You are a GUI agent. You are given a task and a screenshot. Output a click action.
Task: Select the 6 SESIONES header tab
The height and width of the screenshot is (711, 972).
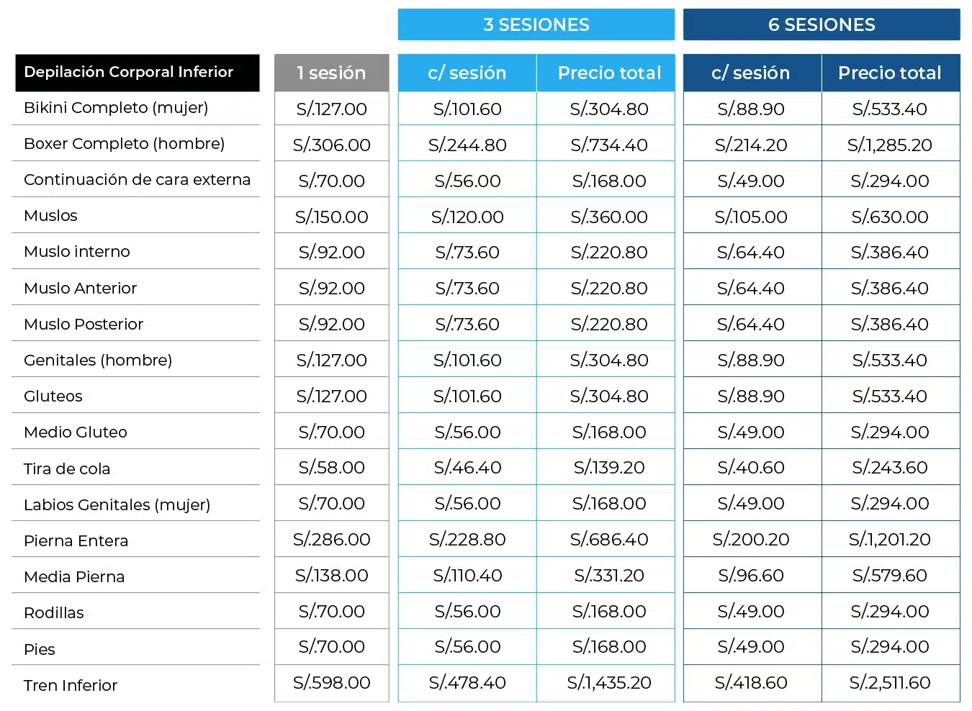click(822, 24)
